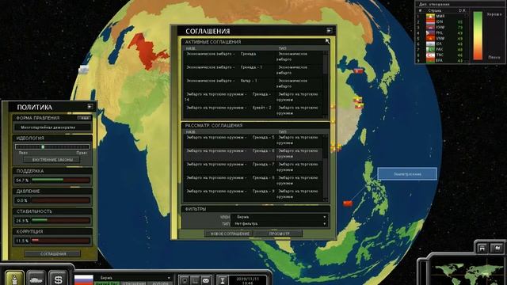Click the flag marker near Korea on globe

point(358,70)
